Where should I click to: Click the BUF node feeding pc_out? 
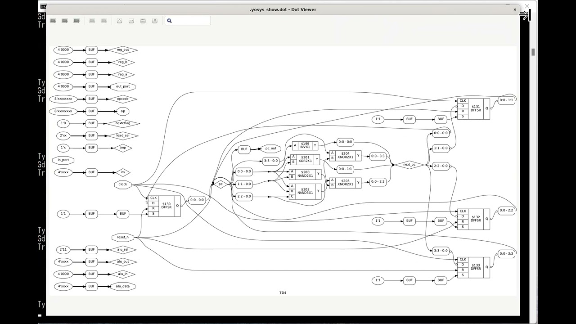click(x=244, y=149)
